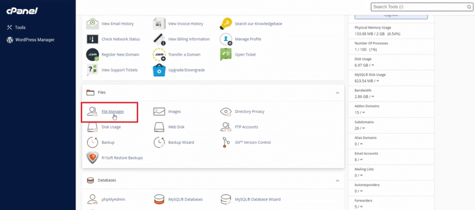Collapse the Files section chevron
This screenshot has width=475, height=210.
pos(337,93)
